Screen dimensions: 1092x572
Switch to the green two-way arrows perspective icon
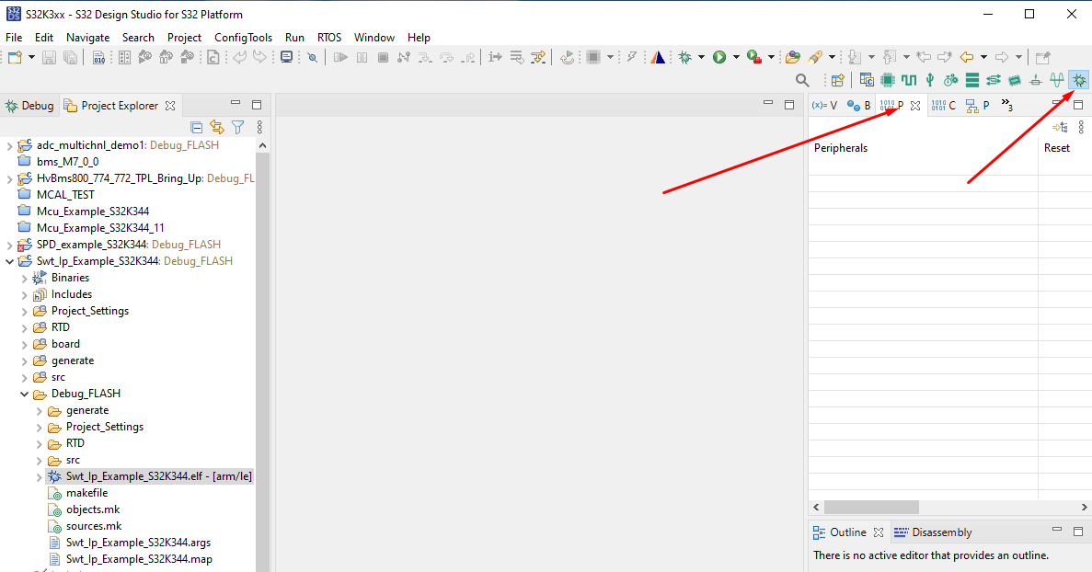[994, 80]
